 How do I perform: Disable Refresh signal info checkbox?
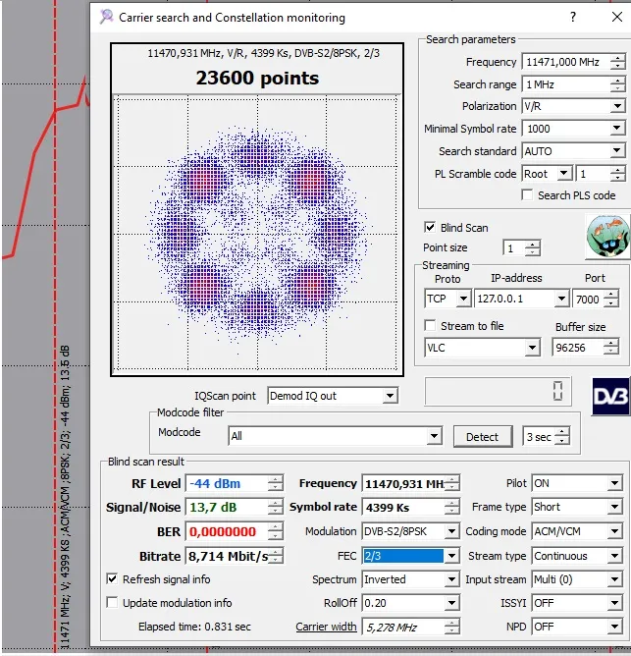pos(112,579)
